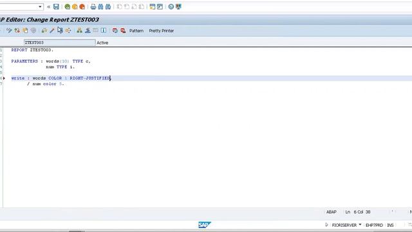Click the Generate Shortcut icon
Image resolution: width=412 pixels, height=232 pixels.
point(160,7)
